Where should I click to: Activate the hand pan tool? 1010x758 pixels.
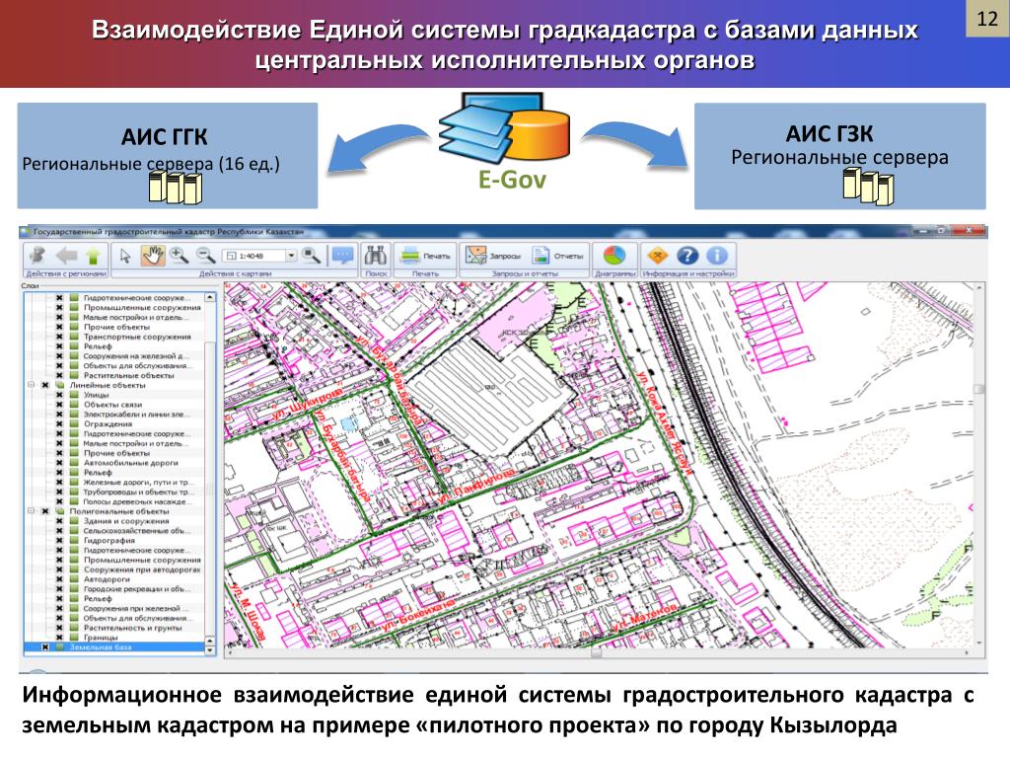click(153, 256)
